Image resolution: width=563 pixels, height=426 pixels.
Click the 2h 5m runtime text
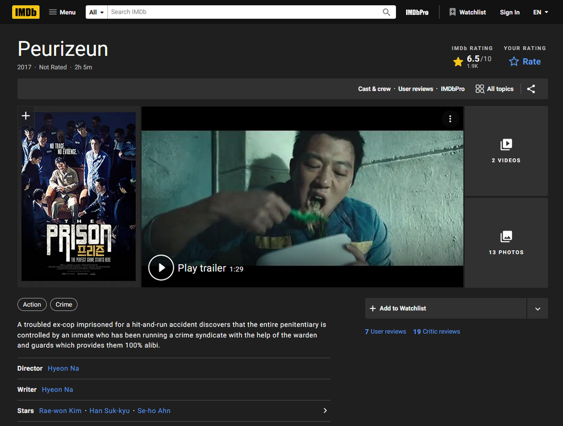coord(84,67)
